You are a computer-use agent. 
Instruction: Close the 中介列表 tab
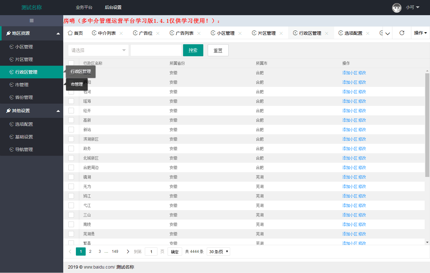click(121, 33)
